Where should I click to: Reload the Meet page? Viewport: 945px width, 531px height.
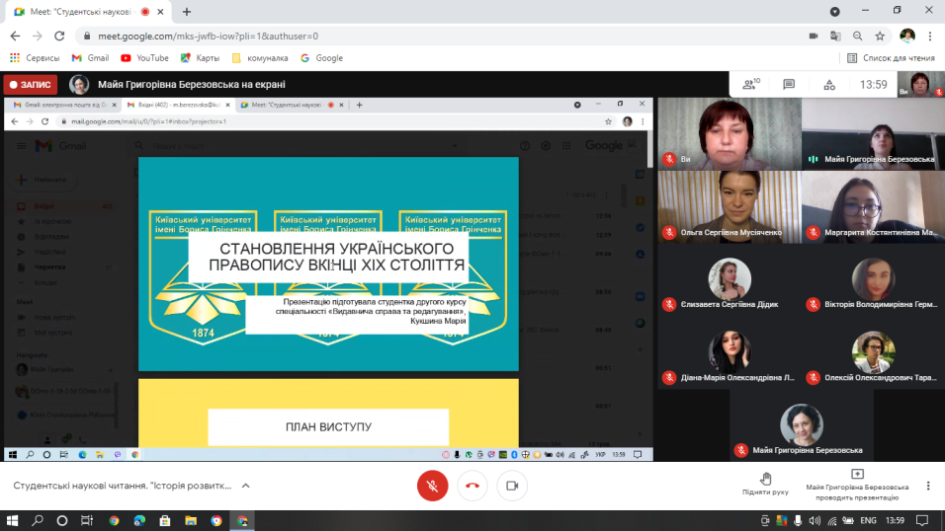[58, 36]
